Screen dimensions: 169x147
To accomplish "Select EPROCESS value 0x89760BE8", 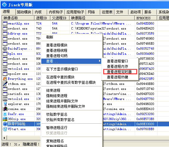I will 145,129.
